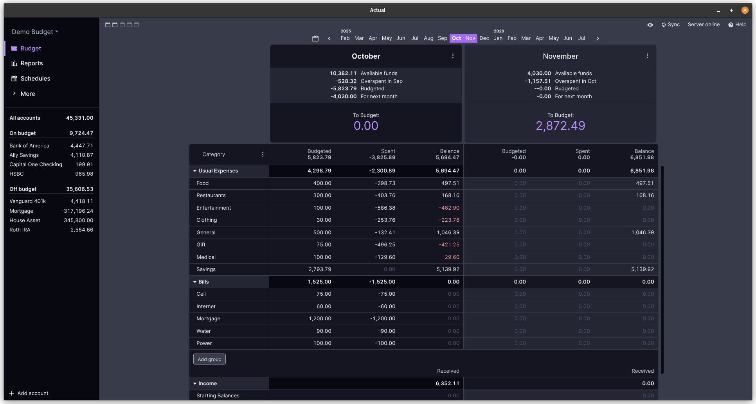Viewport: 756px width, 404px height.
Task: Open the November month options menu
Action: click(x=647, y=56)
